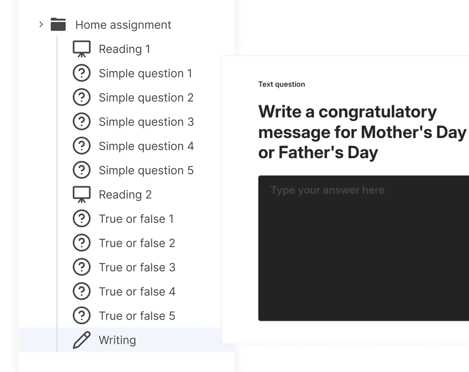Expand the Home assignment folder chevron
The height and width of the screenshot is (372, 469).
click(x=41, y=25)
